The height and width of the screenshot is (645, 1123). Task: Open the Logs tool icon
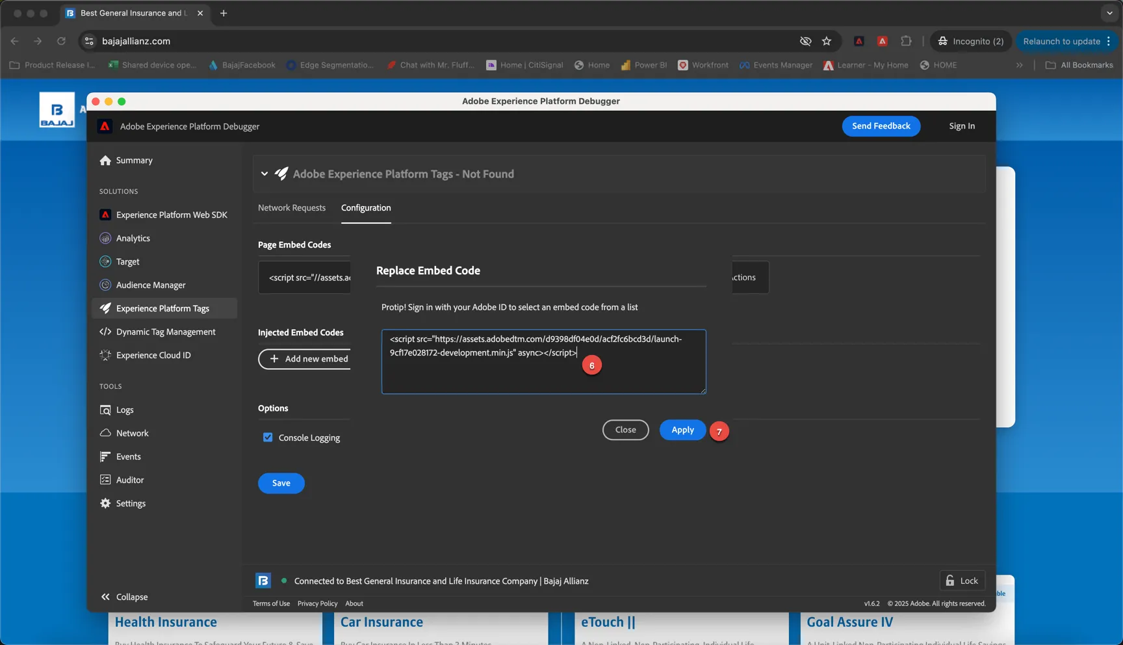click(105, 410)
